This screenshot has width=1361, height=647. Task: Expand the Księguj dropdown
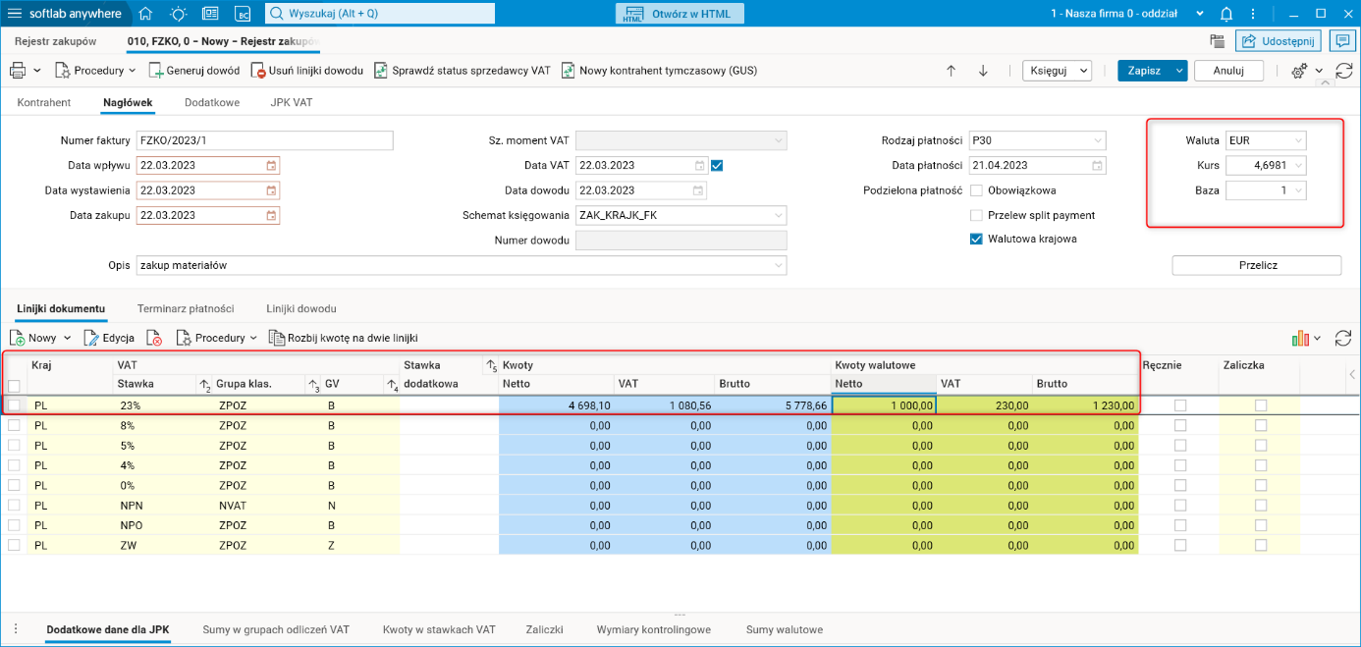pos(1083,71)
